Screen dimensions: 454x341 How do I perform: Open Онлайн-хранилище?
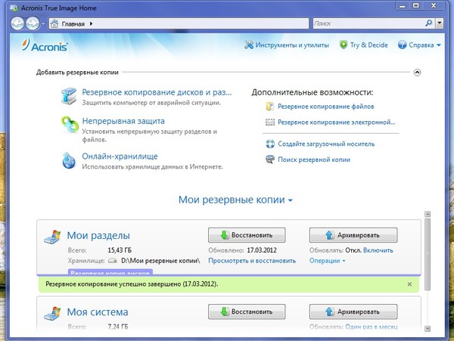coord(120,157)
